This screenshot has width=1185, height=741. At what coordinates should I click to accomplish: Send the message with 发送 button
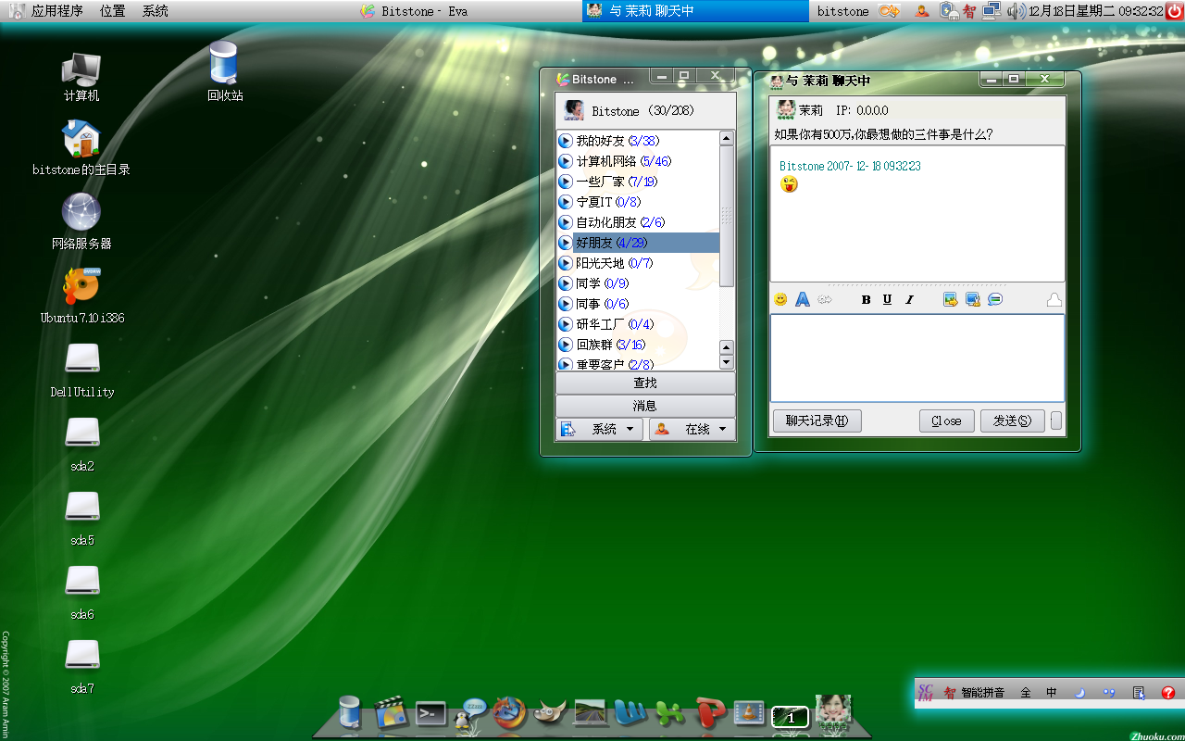[x=1012, y=421]
